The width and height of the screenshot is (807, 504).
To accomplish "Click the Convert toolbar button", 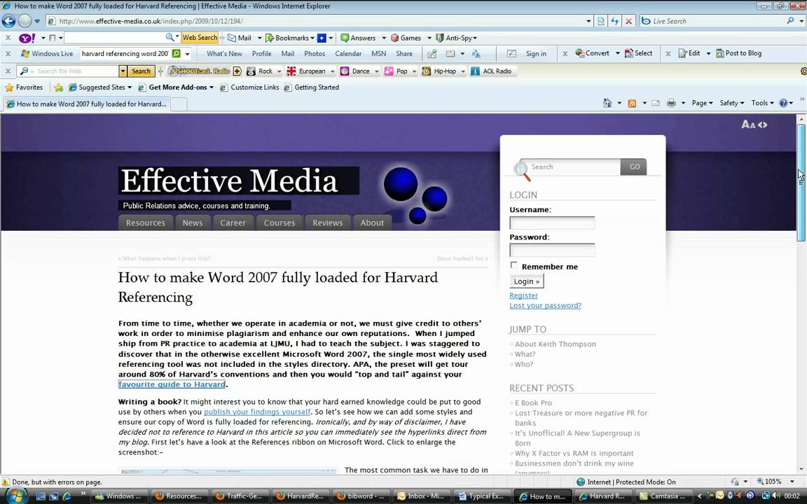I will point(593,53).
